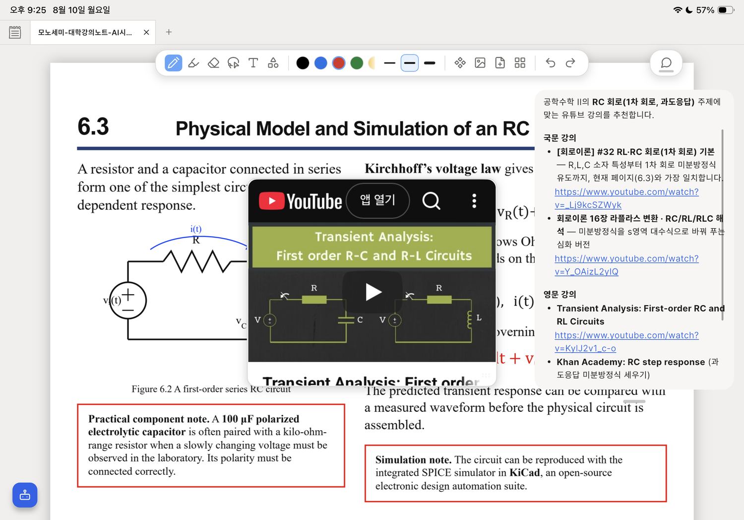Tap the AI panel bottom grab handle
Screen dimensions: 744x520
pyautogui.click(x=634, y=401)
